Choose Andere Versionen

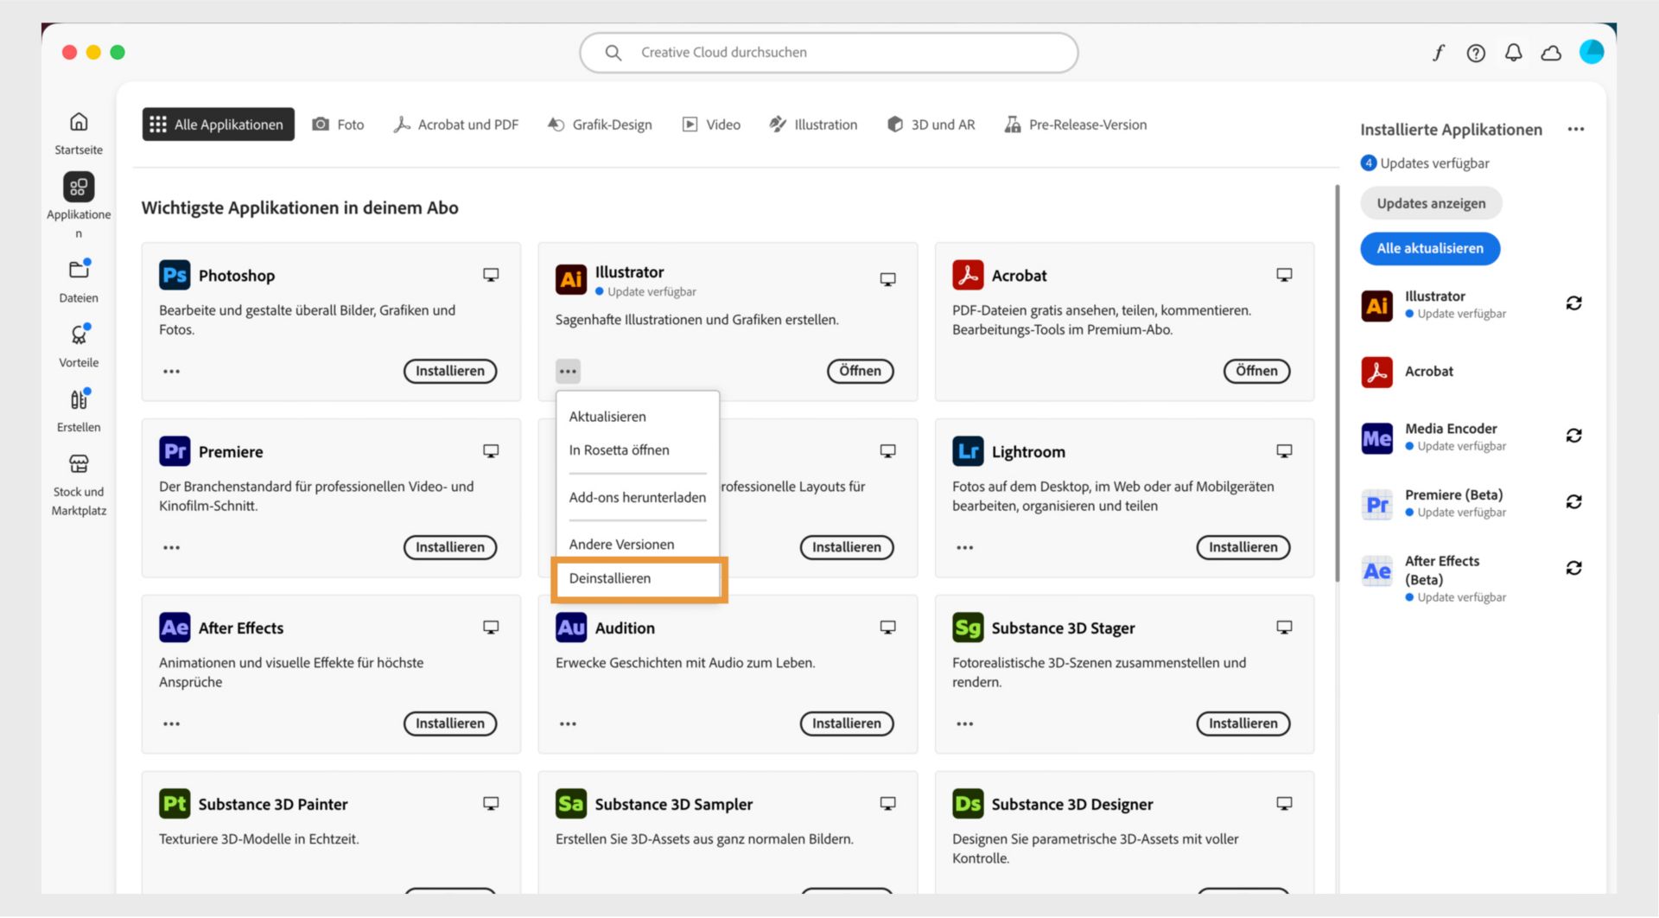(x=638, y=545)
